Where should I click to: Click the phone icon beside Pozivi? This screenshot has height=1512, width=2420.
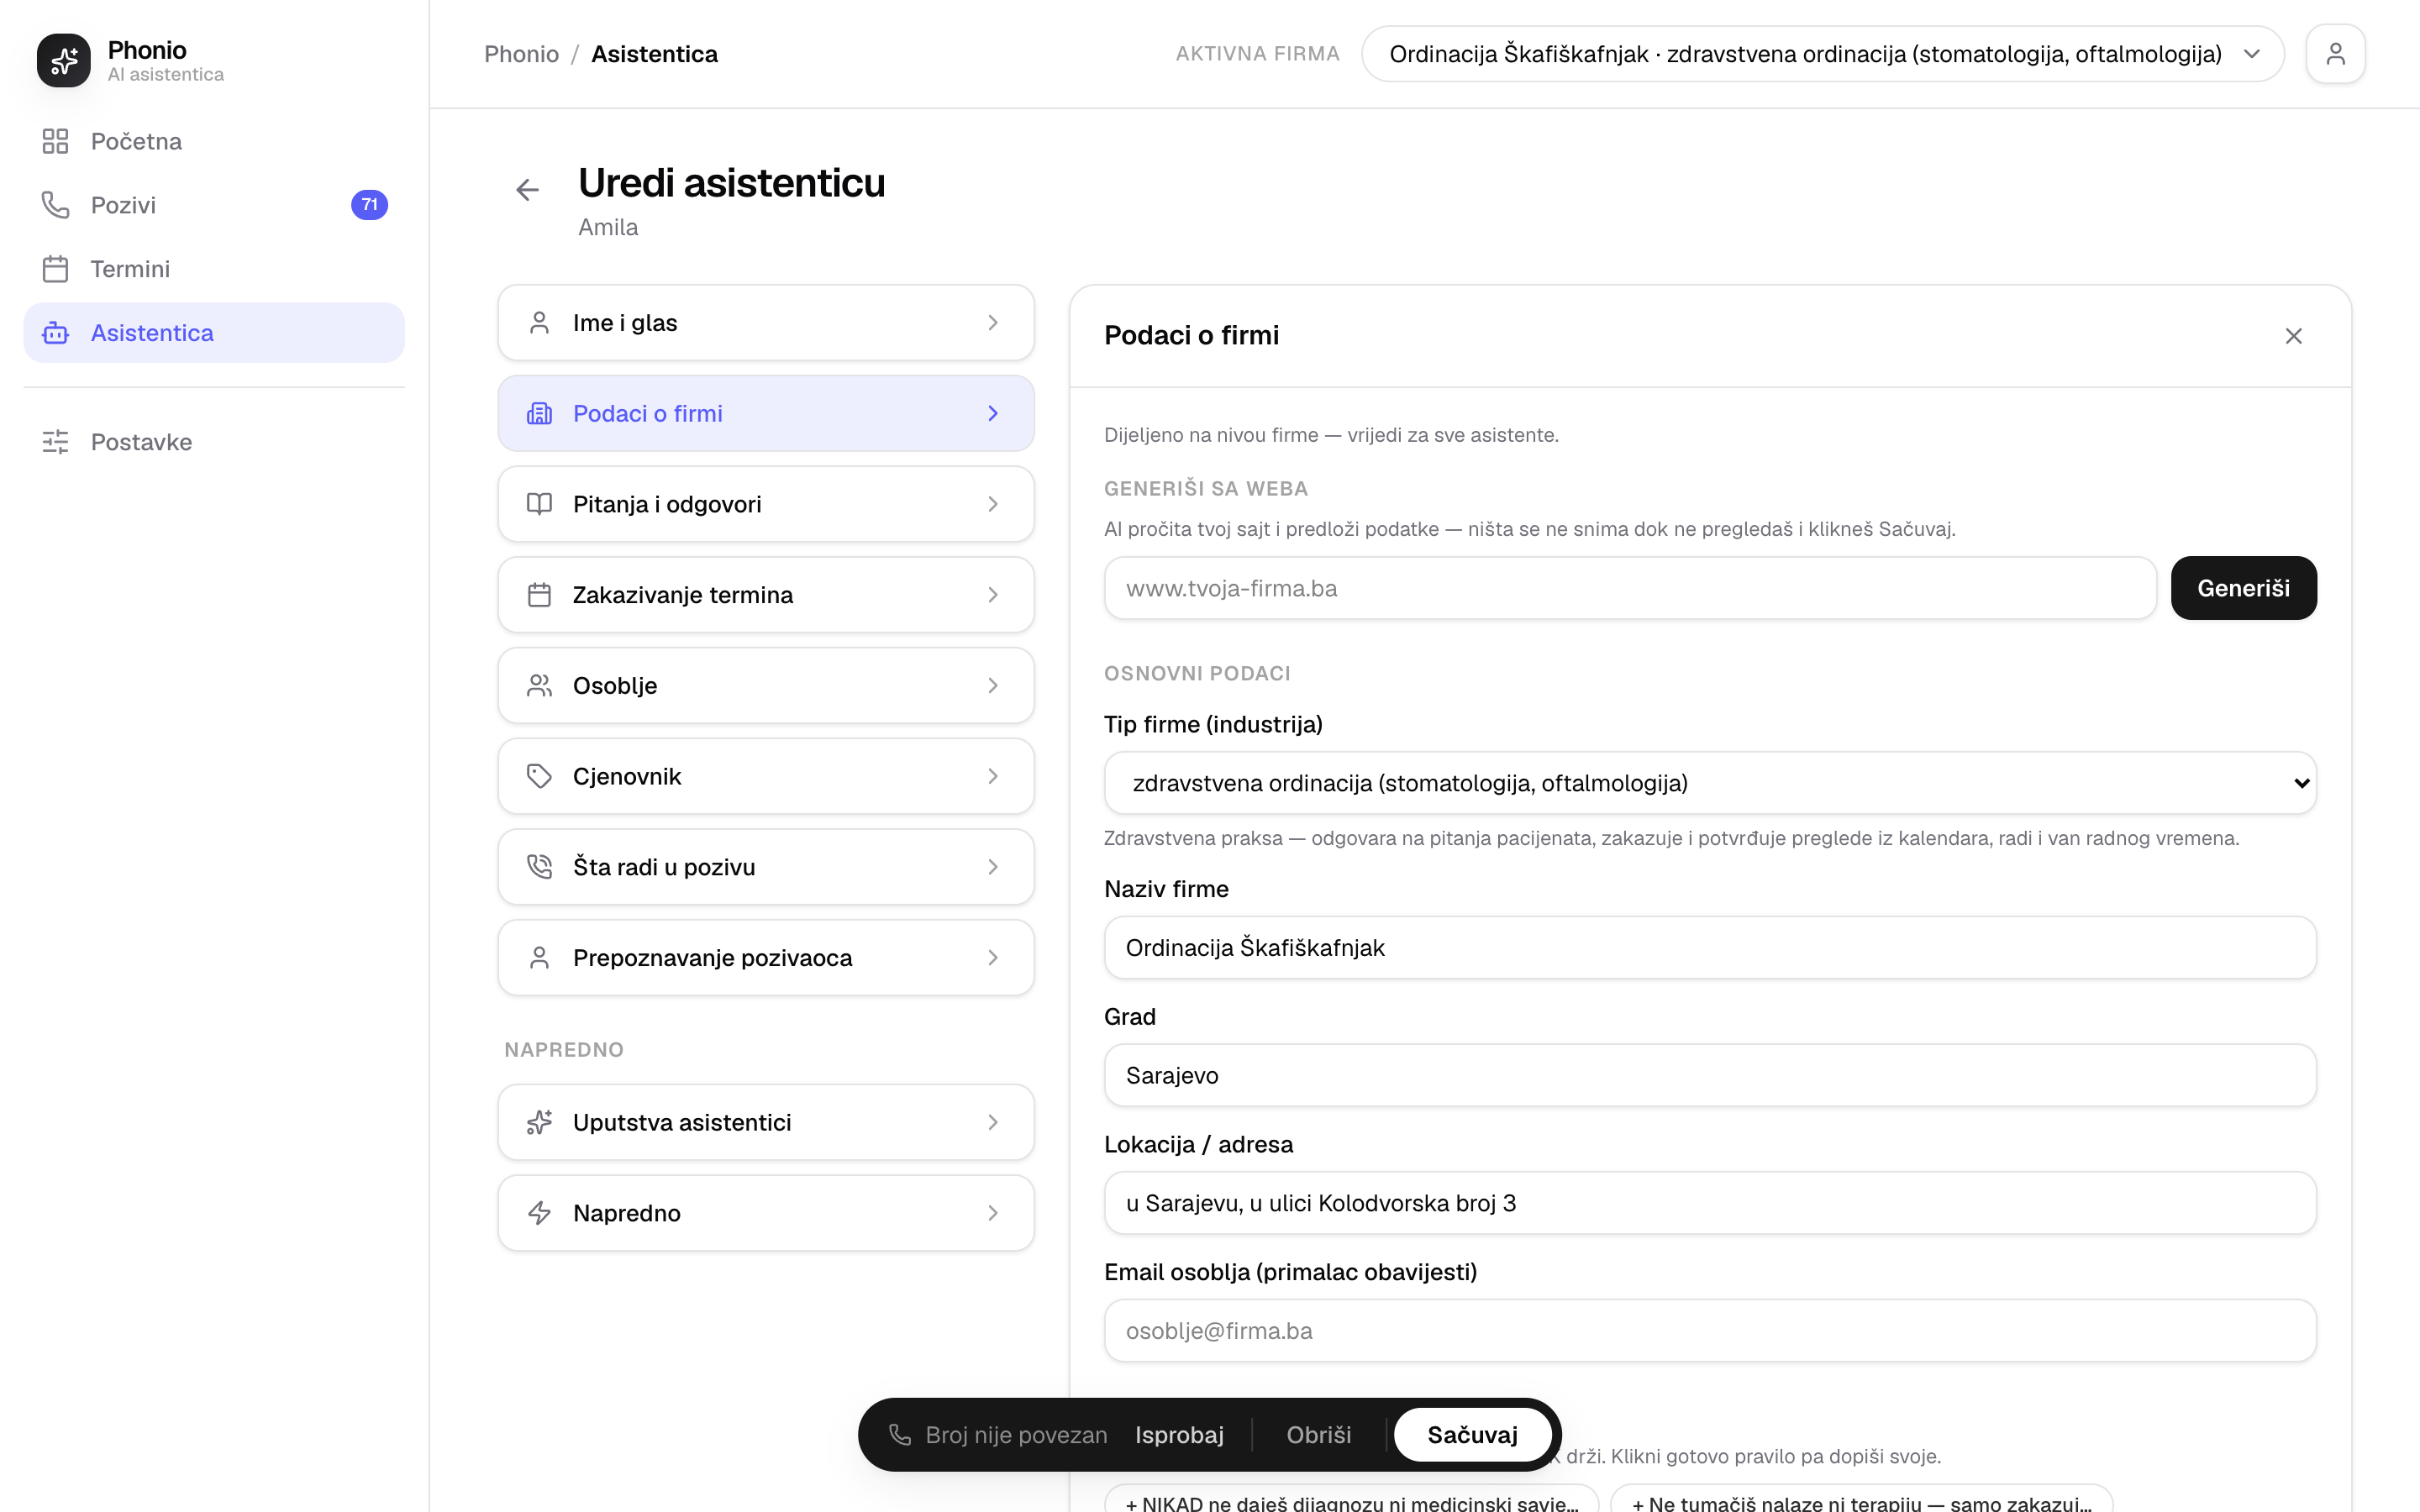tap(55, 205)
